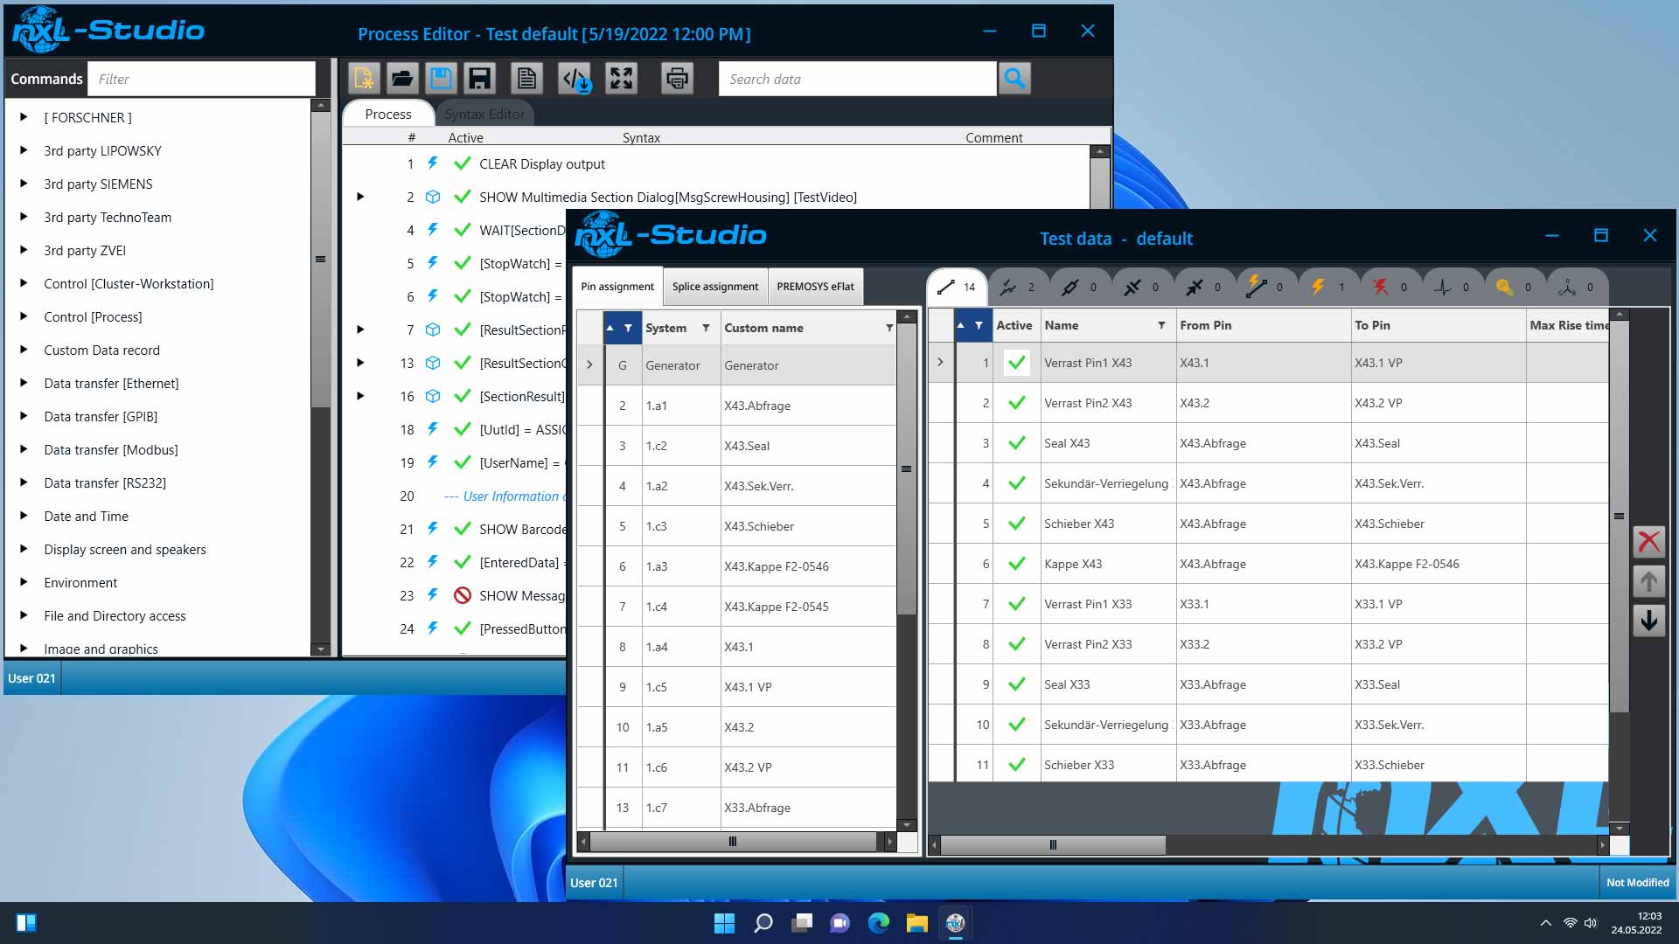Click the expand fullscreen arrows icon
Screen dimensions: 1679x944
click(x=622, y=79)
